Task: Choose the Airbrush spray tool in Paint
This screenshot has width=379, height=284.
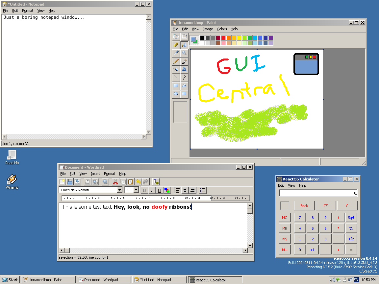Action: (176, 70)
